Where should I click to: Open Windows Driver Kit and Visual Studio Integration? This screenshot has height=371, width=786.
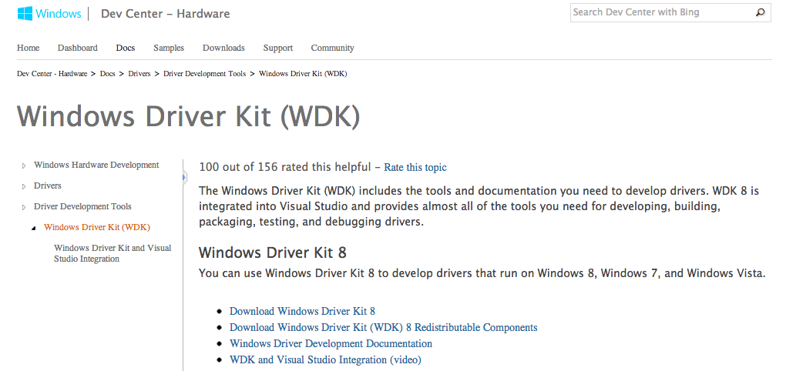(x=113, y=253)
